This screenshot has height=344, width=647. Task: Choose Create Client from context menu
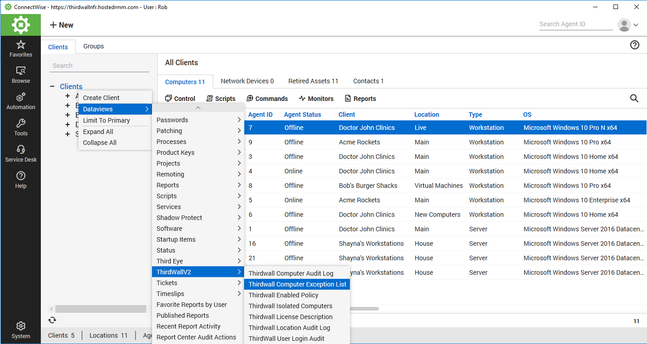[x=115, y=98]
